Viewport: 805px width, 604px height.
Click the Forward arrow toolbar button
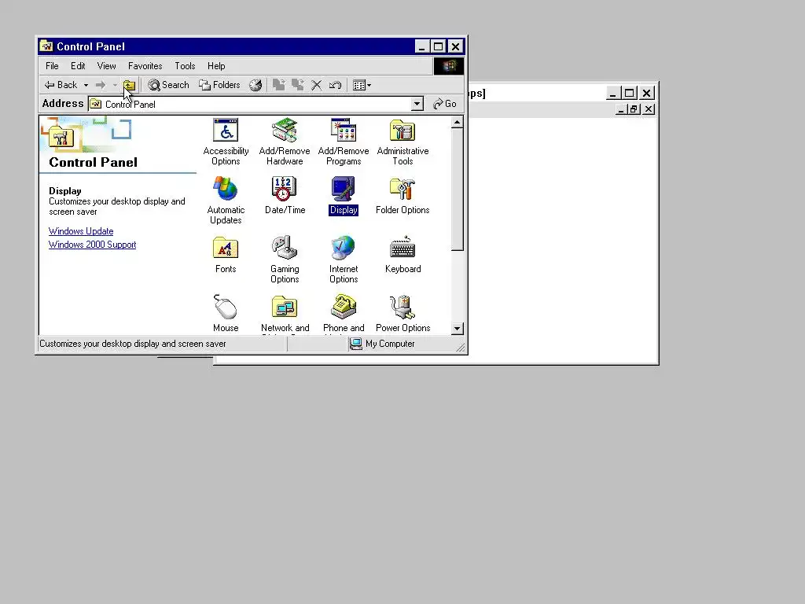(101, 85)
